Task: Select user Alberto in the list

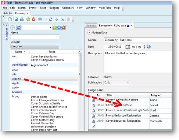Action: click(17, 79)
